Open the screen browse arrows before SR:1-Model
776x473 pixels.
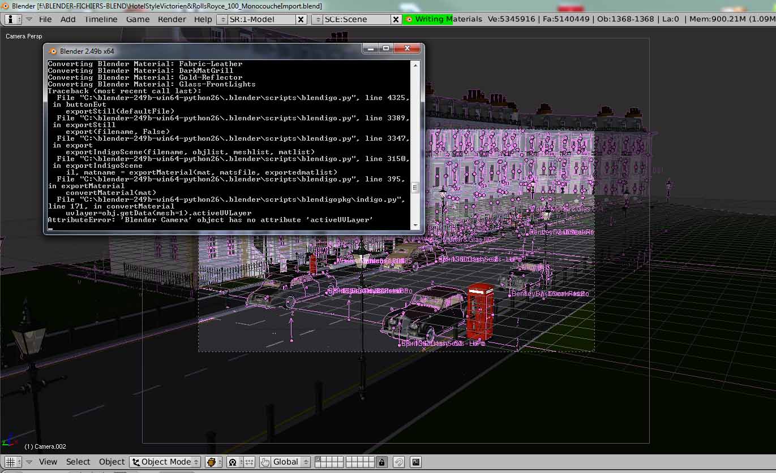pos(222,19)
